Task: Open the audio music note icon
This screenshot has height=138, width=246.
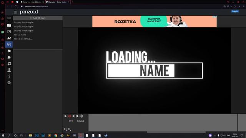Action: (x=9, y=64)
